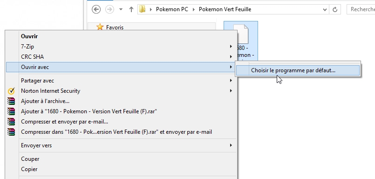Image resolution: width=375 pixels, height=179 pixels.
Task: Click WinRAR icon beside Compresser dans entry
Action: [11, 132]
